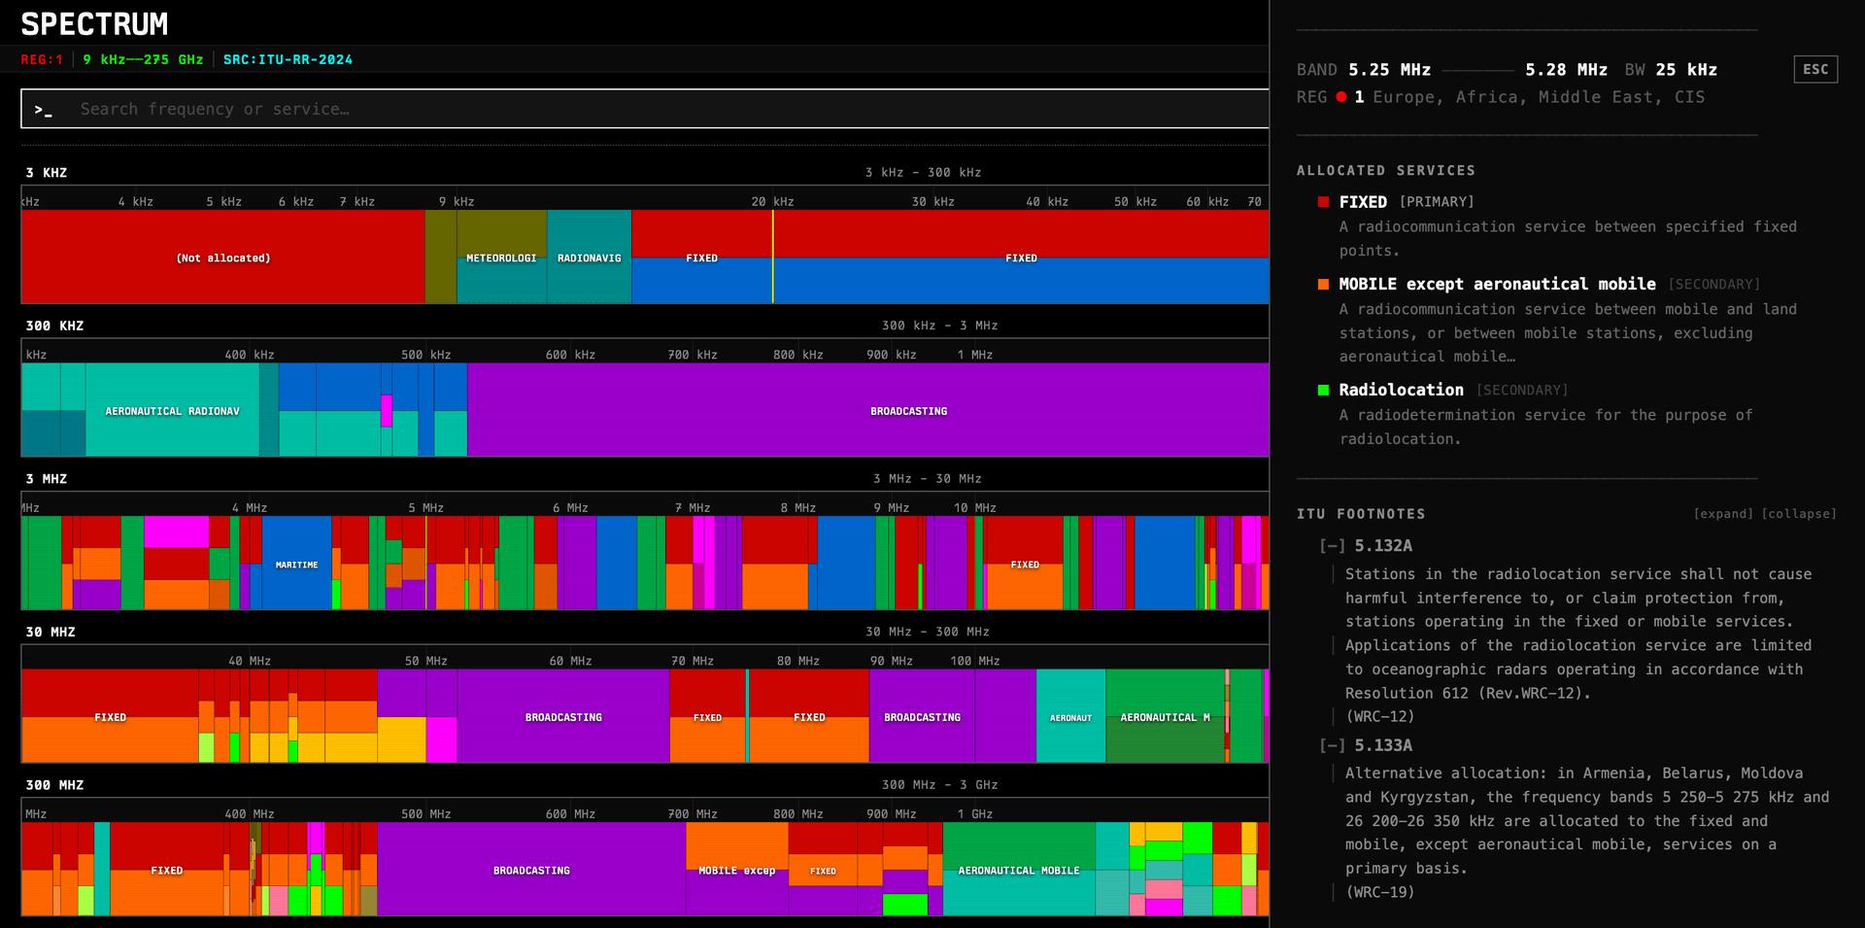Click the AERONAUTICAL MOBILE segment near 1 GHz
This screenshot has height=928, width=1865.
point(1019,870)
